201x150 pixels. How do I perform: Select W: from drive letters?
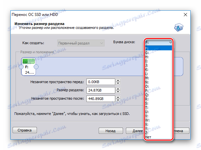(x=159, y=120)
